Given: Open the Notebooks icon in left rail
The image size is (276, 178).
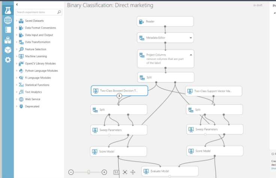Looking at the screenshot, I should tap(7, 30).
